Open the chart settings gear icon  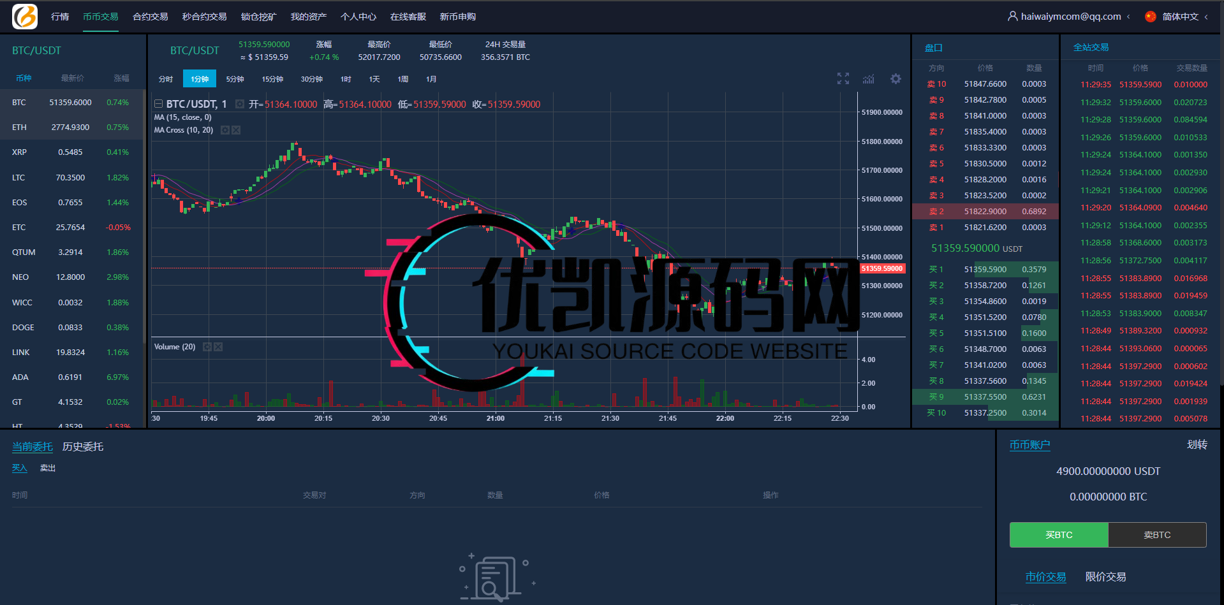tap(896, 78)
